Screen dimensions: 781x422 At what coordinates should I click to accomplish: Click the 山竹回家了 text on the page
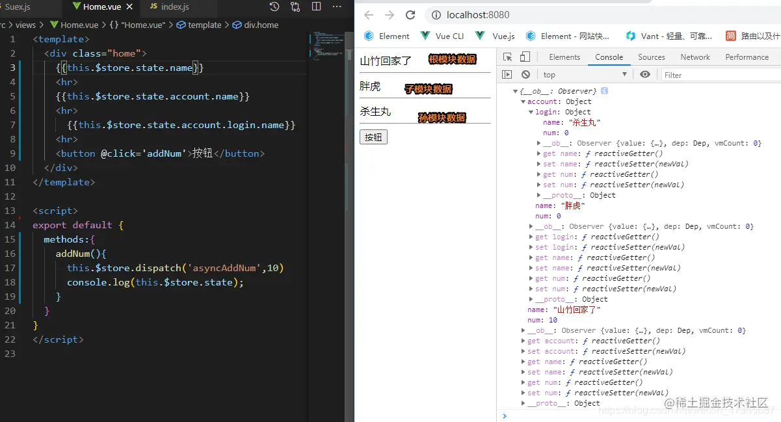(x=386, y=61)
